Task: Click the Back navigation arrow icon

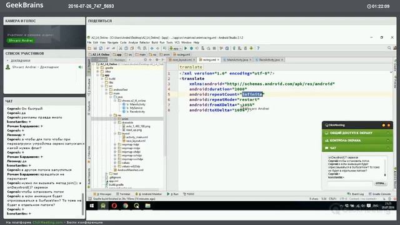Action: point(152,48)
